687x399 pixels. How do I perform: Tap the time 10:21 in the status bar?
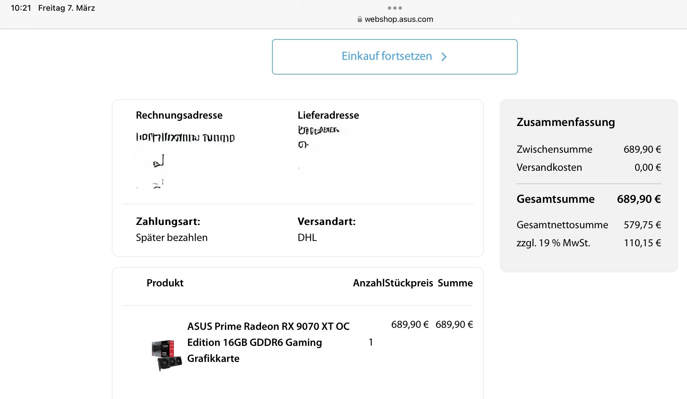pos(21,8)
